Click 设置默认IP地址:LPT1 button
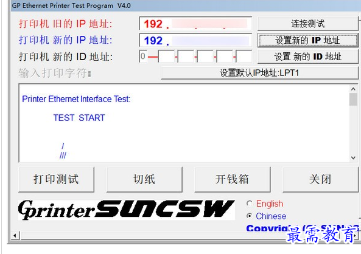 [x=259, y=73]
